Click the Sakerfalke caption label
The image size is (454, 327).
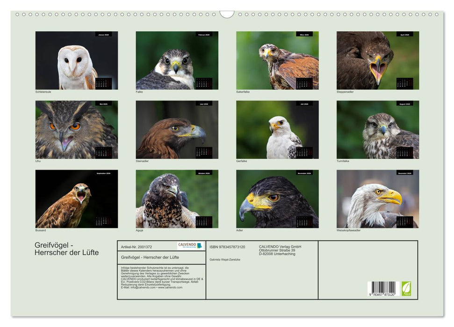click(243, 92)
